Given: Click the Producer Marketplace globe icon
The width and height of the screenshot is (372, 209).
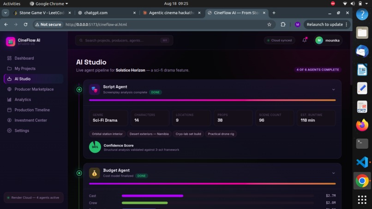Looking at the screenshot, I should pos(9,89).
